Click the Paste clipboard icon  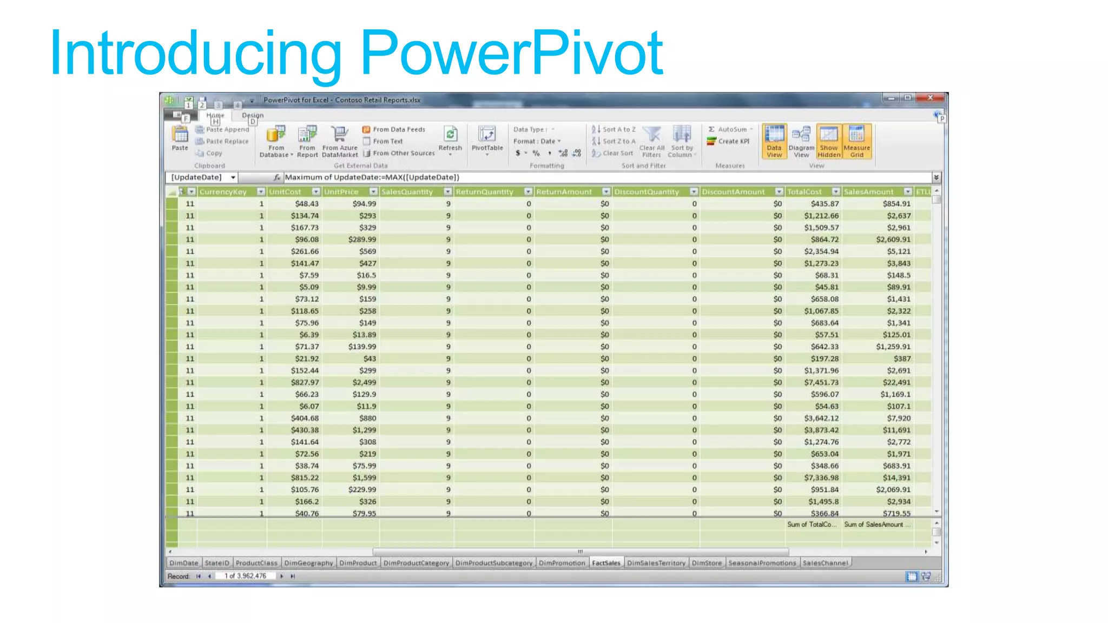(180, 138)
